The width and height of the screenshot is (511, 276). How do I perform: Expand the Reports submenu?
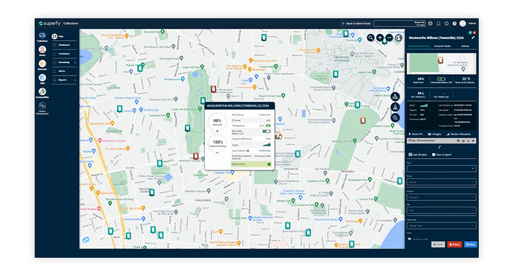(64, 80)
